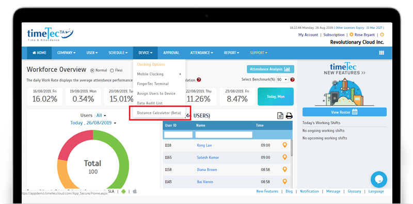The height and width of the screenshot is (204, 413).
Task: Open the Blog footer link
Action: (289, 192)
